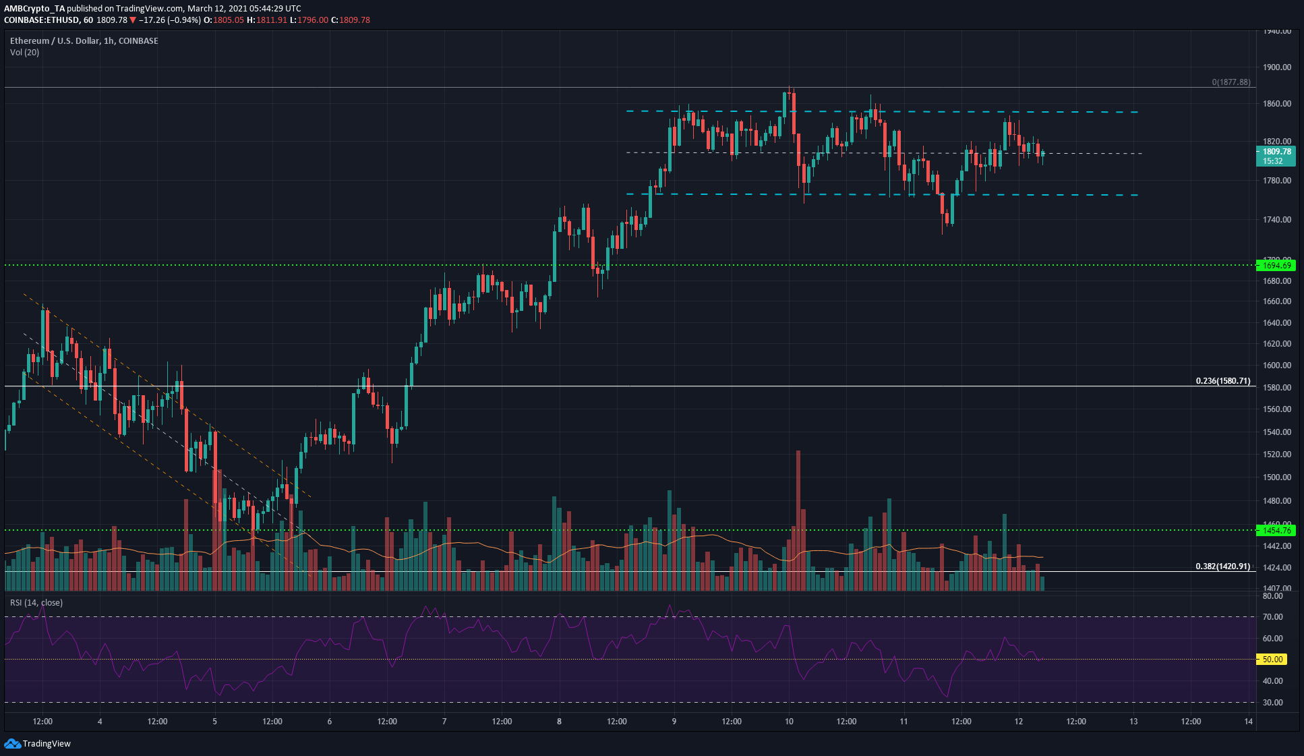
Task: Click the 1900.00 price axis tick
Action: click(x=1277, y=67)
